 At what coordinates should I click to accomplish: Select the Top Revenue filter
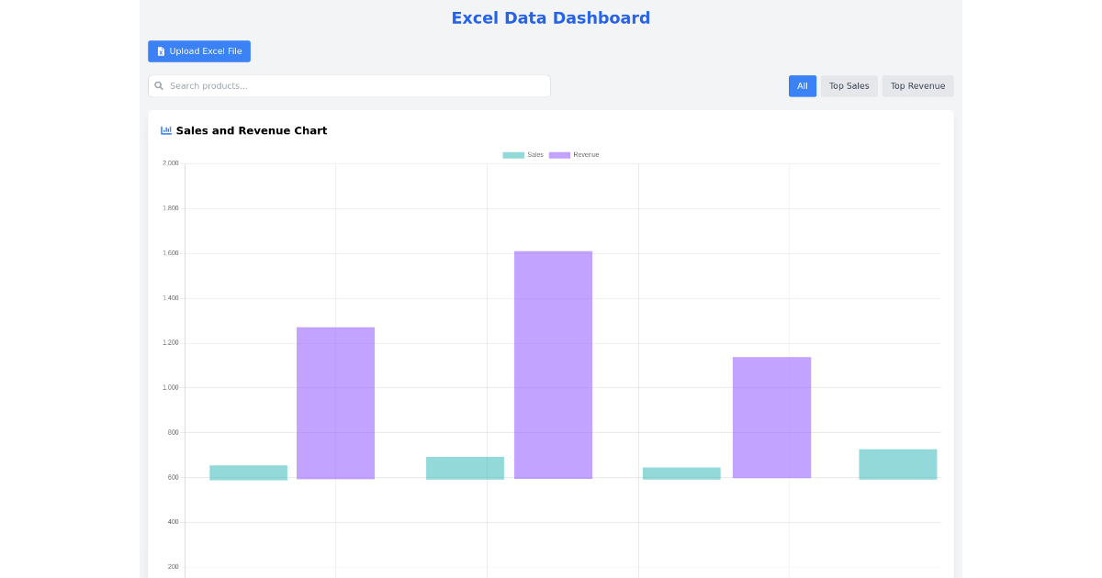pos(916,85)
